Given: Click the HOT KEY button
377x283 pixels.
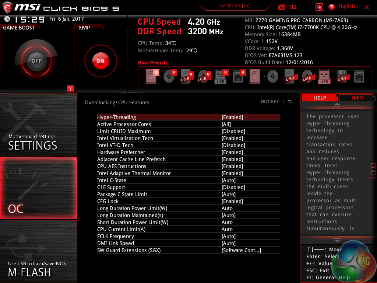Looking at the screenshot, I should click(270, 102).
